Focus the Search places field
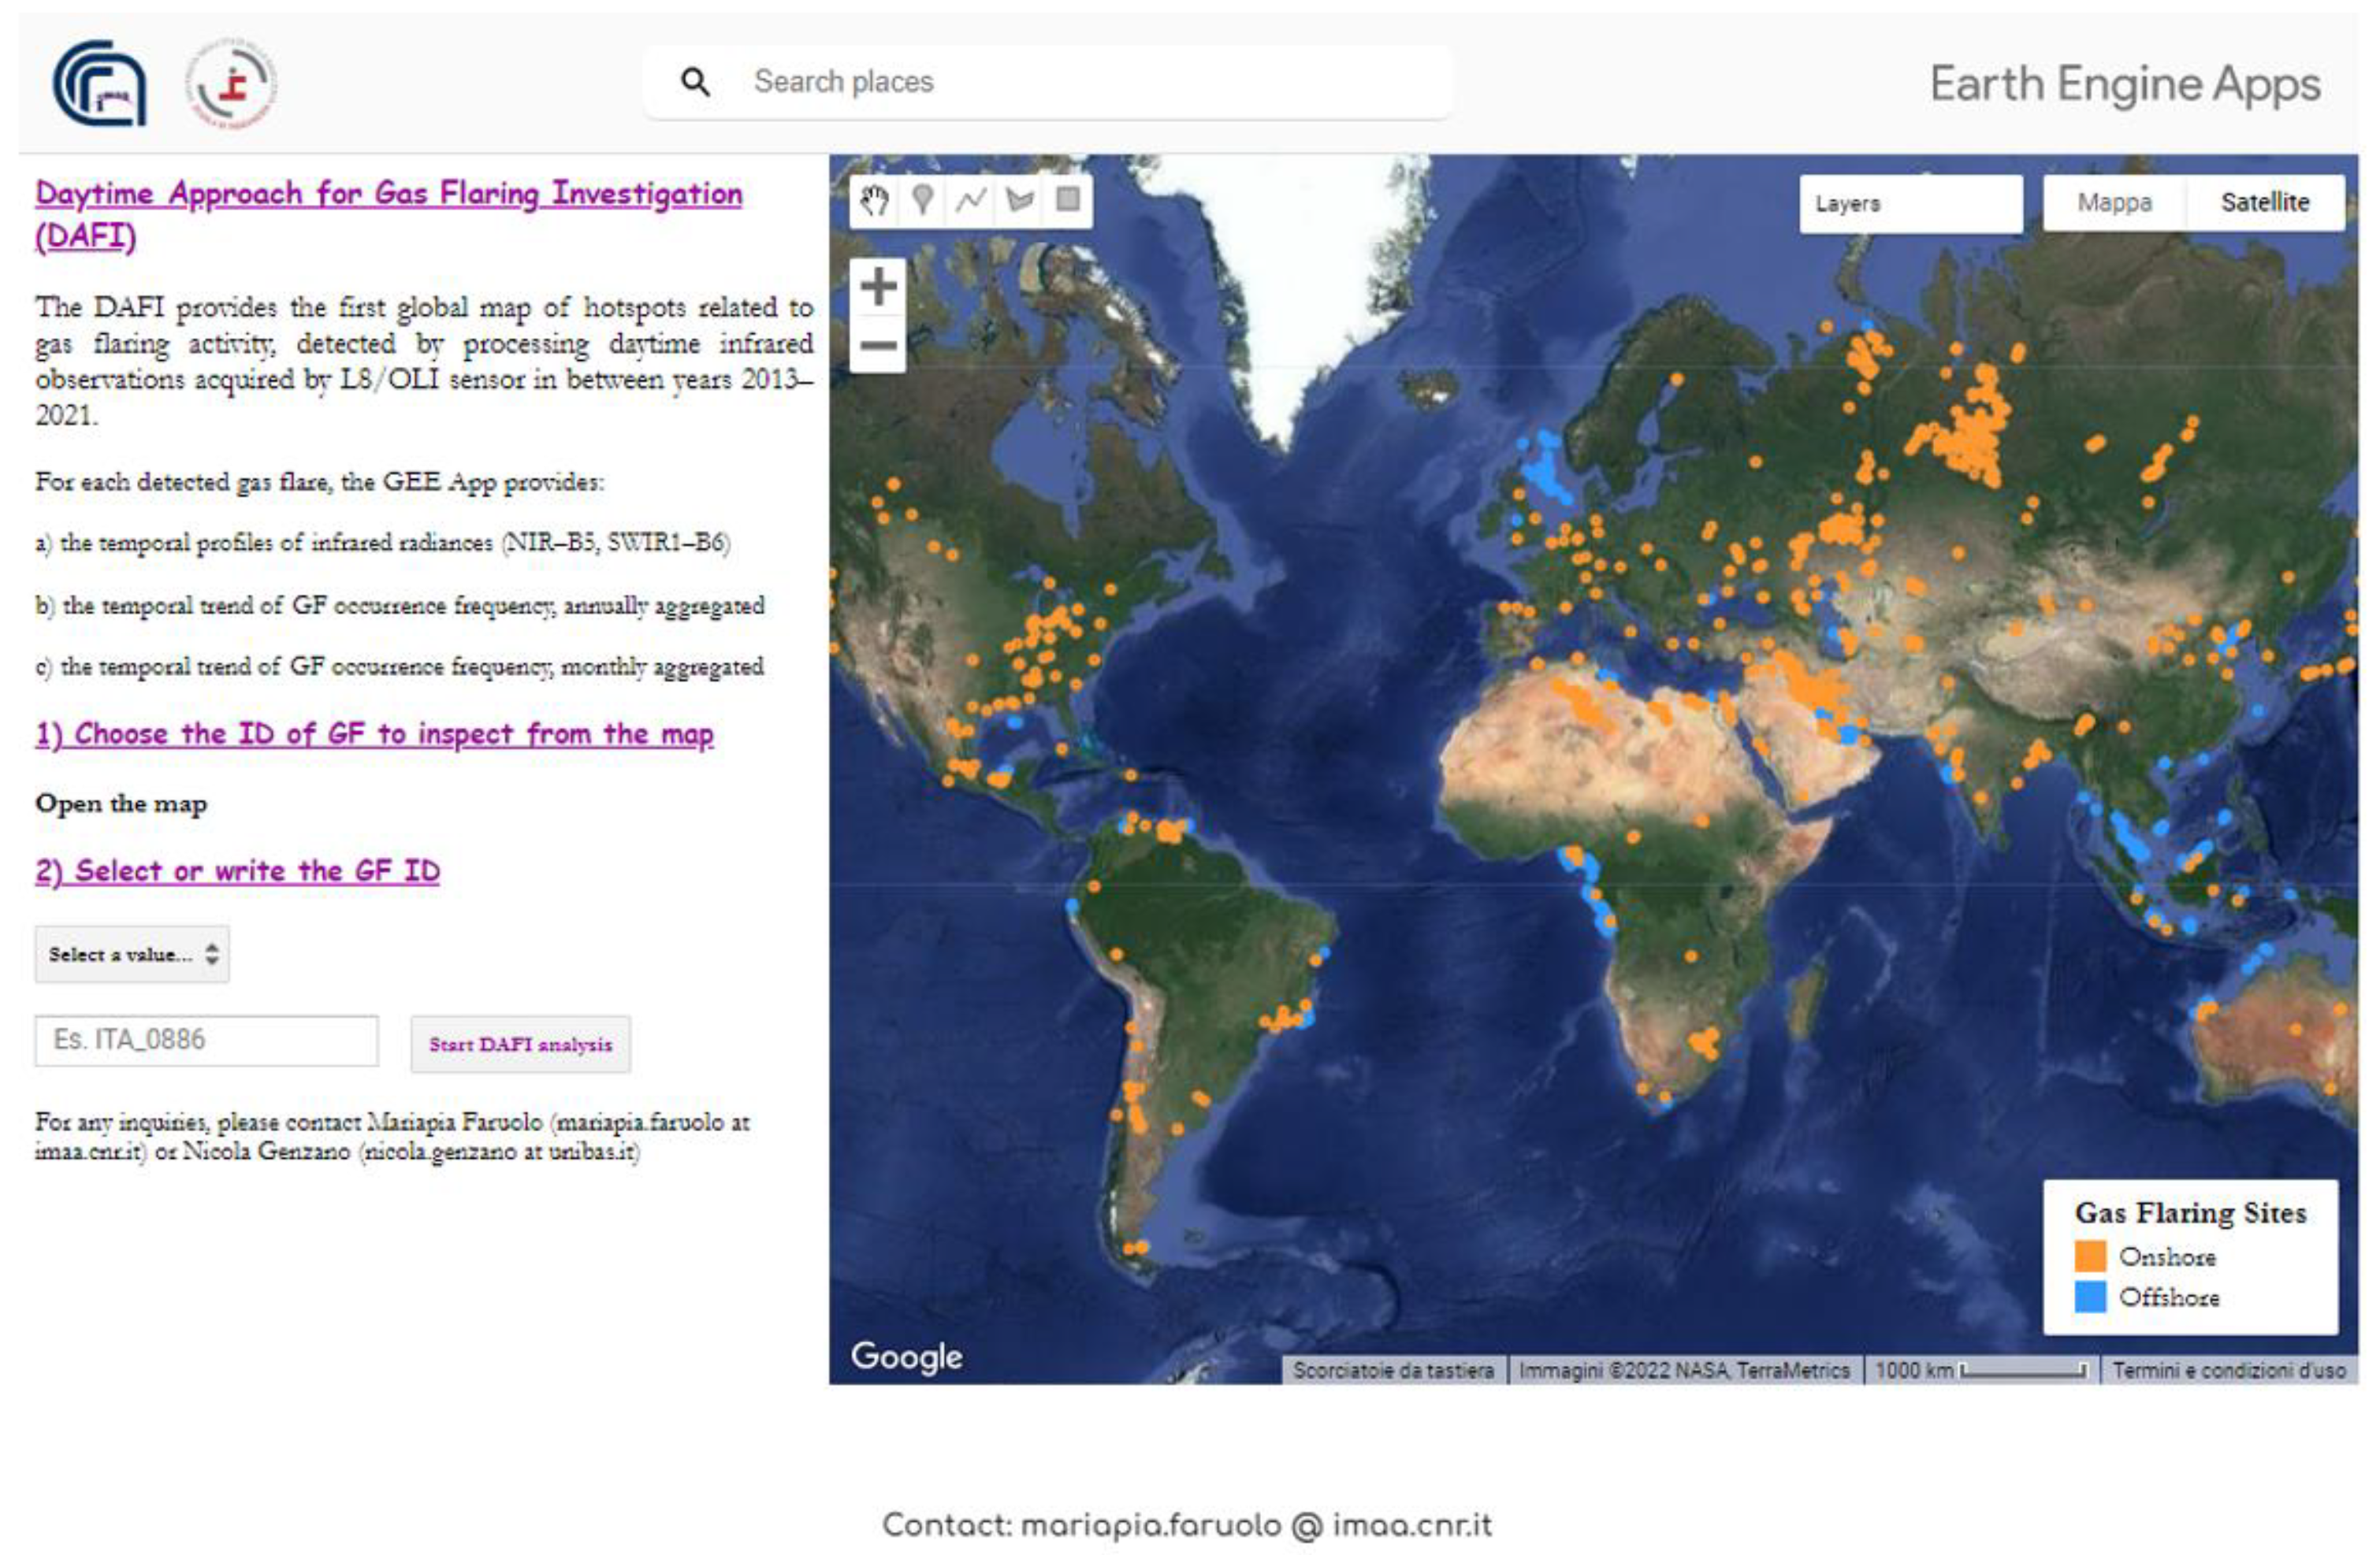This screenshot has width=2380, height=1555. [x=1048, y=82]
